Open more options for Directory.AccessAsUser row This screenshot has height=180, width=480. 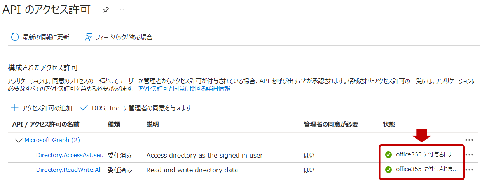click(469, 155)
